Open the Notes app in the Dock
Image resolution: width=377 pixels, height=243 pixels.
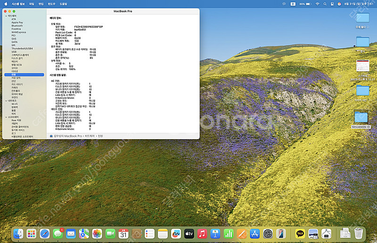(163, 234)
